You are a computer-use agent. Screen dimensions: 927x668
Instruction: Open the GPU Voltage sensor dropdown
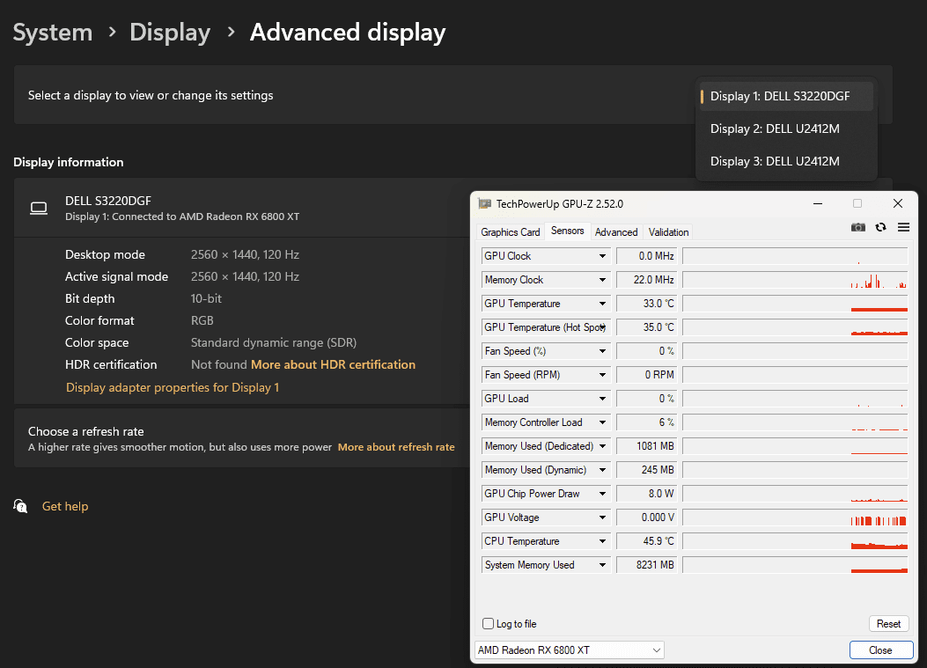click(x=602, y=518)
